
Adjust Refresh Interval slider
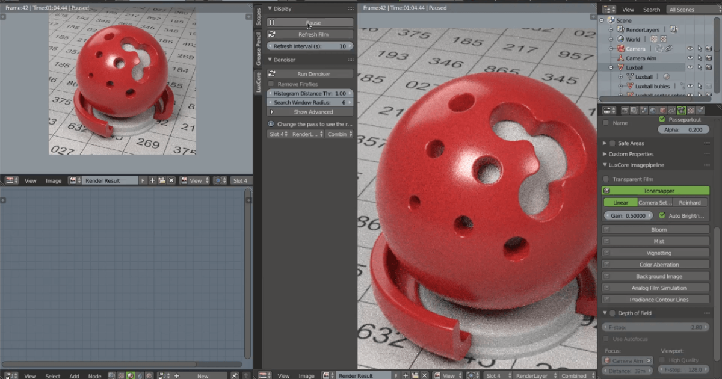(x=310, y=46)
